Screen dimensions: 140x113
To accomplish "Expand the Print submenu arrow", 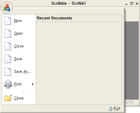I will click(33, 84).
